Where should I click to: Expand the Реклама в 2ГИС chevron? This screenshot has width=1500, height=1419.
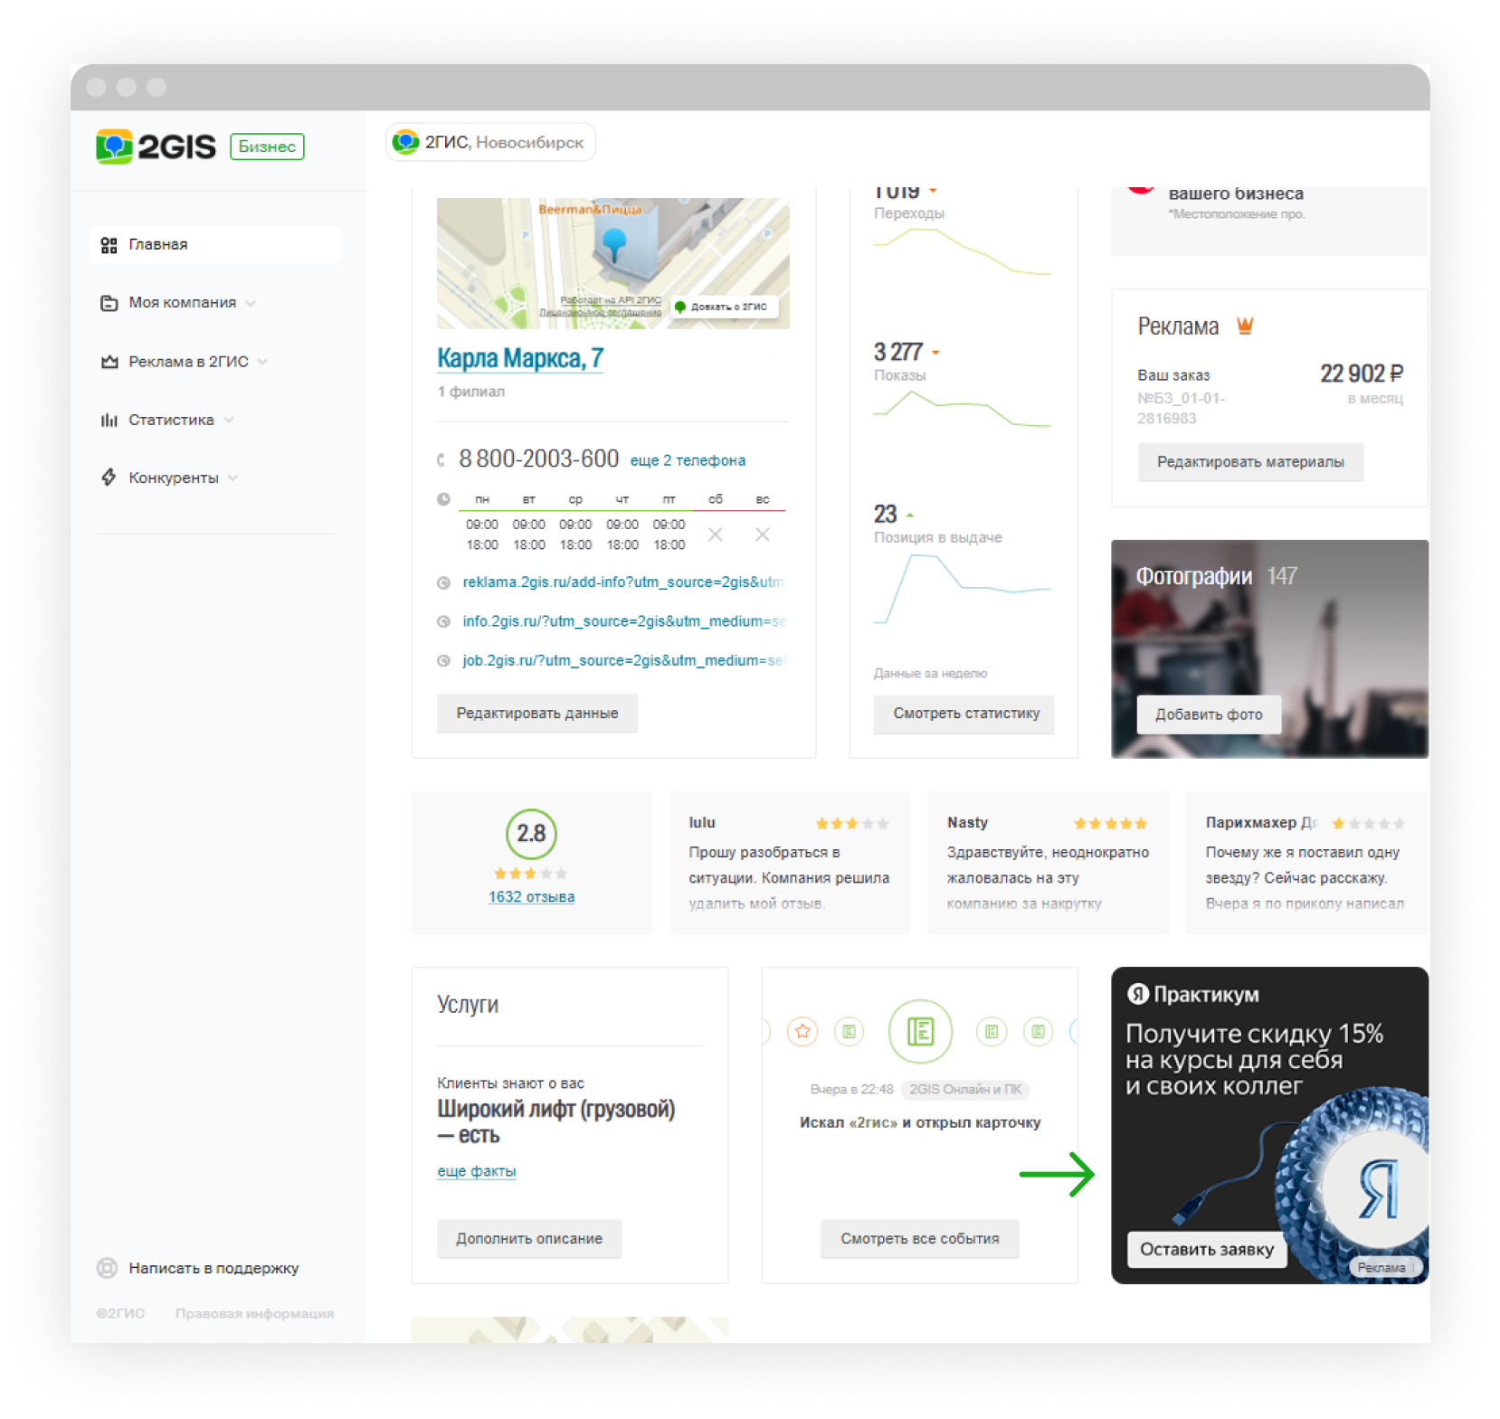point(262,363)
